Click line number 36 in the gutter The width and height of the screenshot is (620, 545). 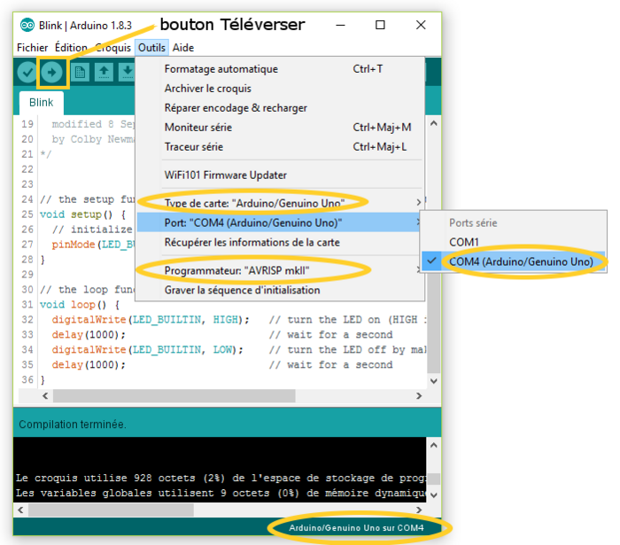pos(27,380)
